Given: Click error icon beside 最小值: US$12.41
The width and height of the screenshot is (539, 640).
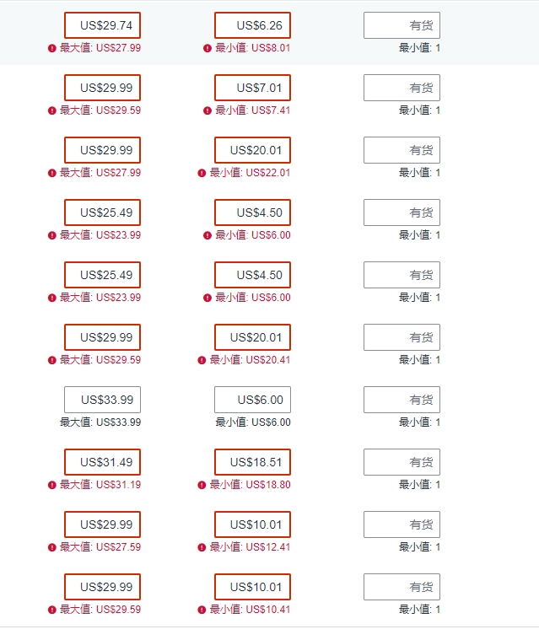Looking at the screenshot, I should click(202, 547).
